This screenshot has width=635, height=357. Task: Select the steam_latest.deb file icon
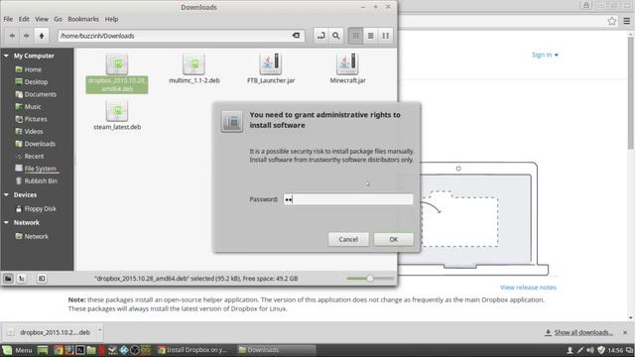[x=117, y=110]
